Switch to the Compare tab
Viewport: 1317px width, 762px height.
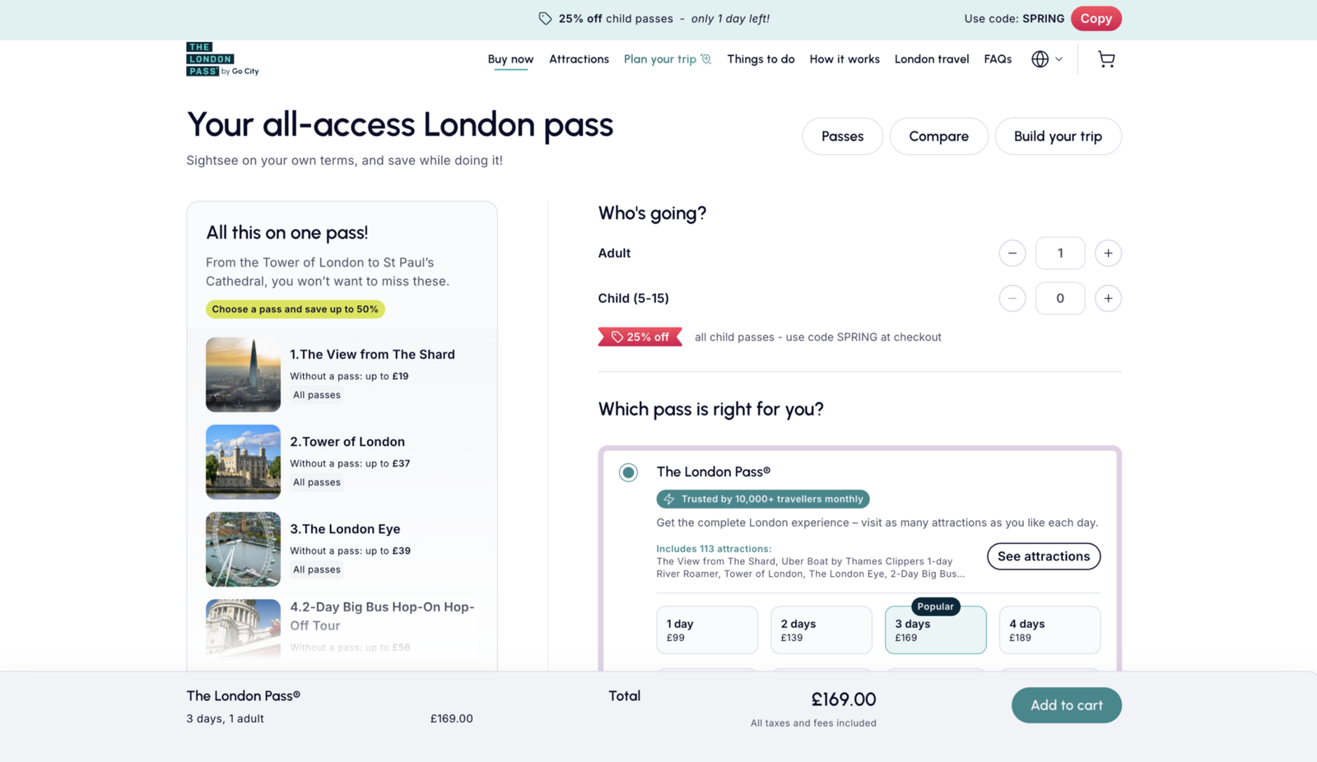coord(938,136)
